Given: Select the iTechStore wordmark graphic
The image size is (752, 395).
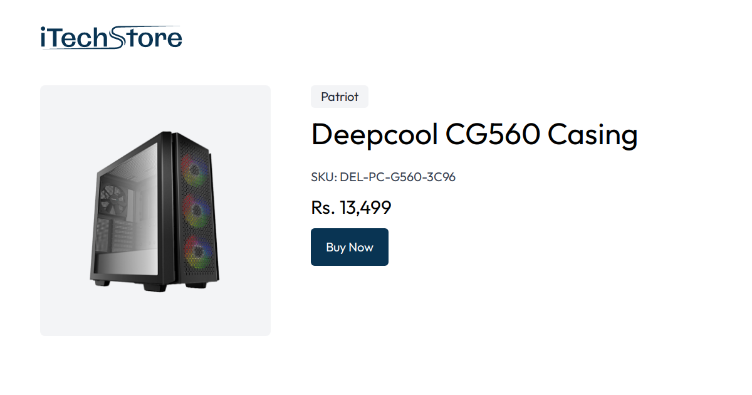Looking at the screenshot, I should click(110, 36).
